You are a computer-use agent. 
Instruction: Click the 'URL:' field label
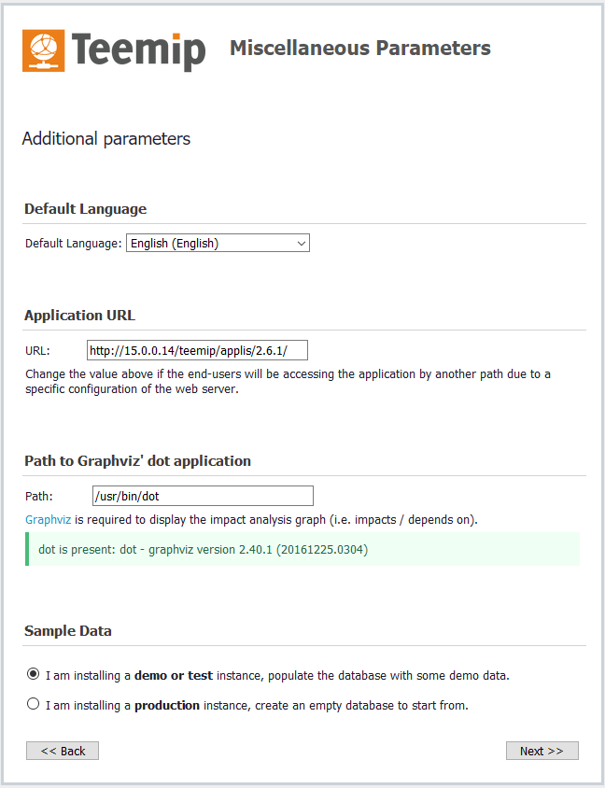(37, 351)
